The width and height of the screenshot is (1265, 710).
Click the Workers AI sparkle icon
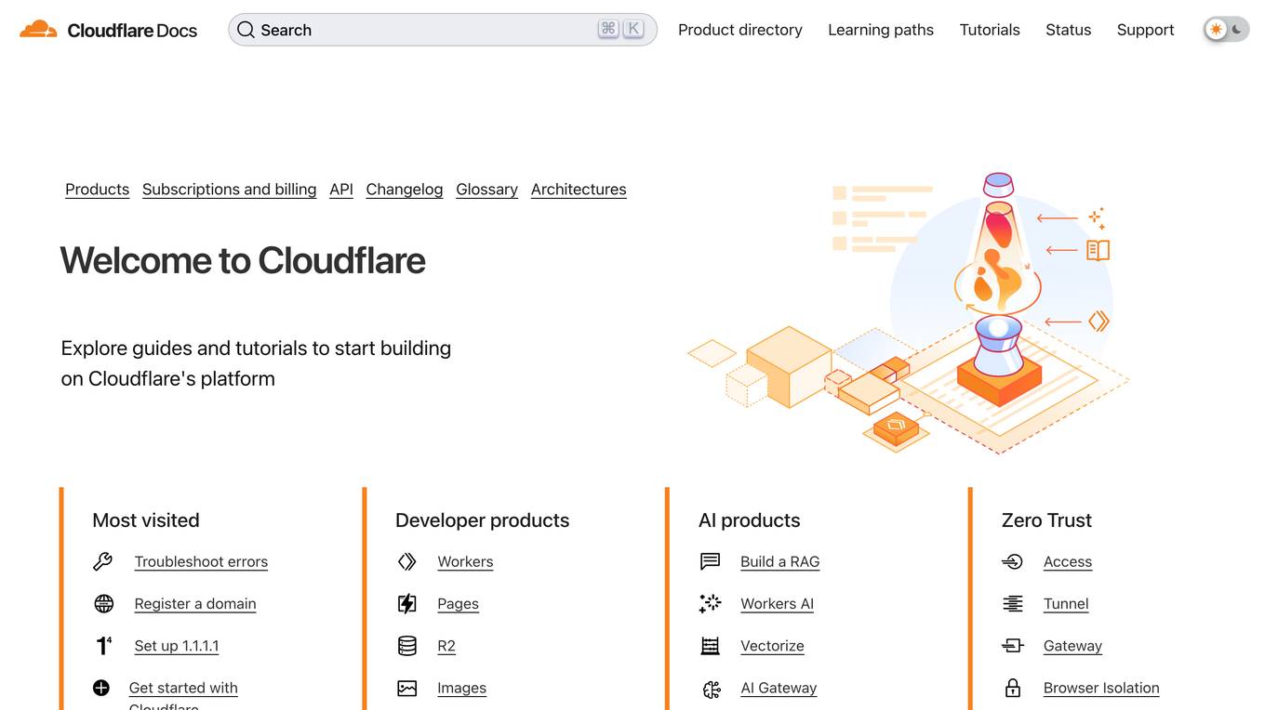point(710,603)
